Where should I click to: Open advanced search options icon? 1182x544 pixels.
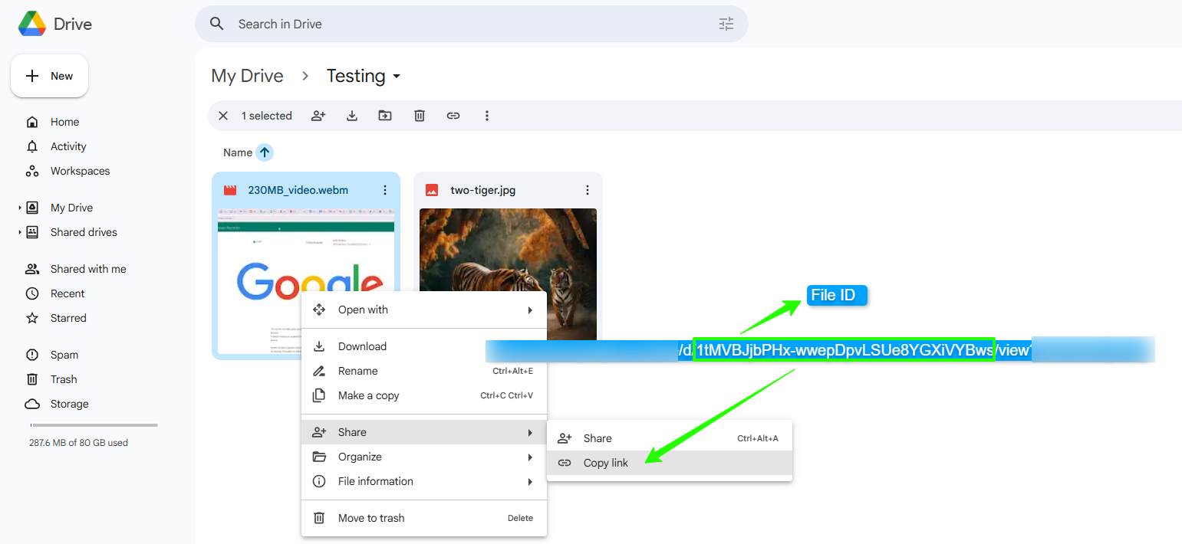(x=726, y=24)
